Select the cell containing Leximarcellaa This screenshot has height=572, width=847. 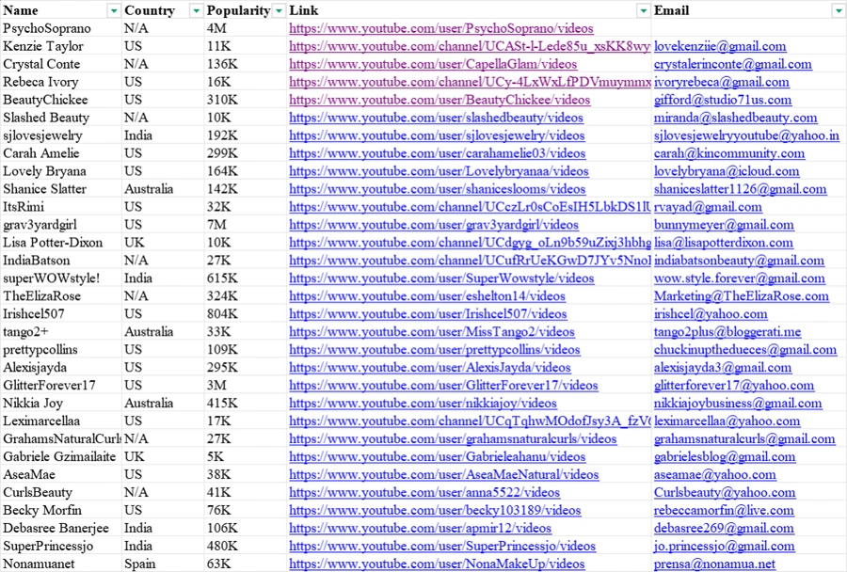coord(61,421)
